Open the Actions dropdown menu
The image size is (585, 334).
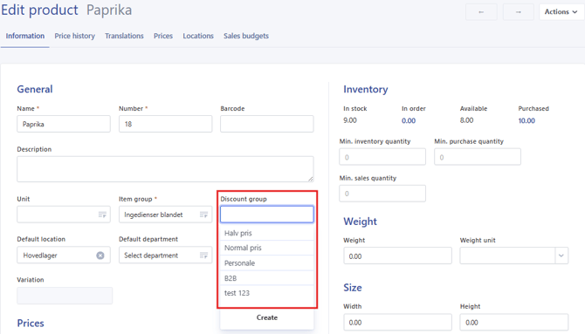[561, 12]
